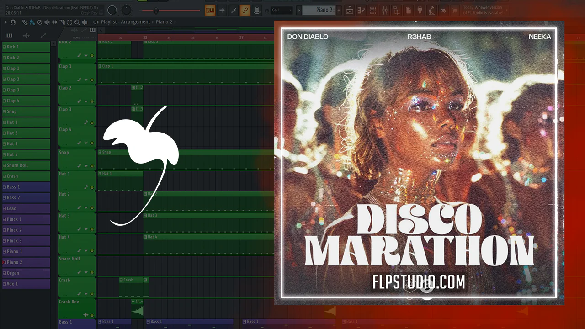Click Playlist - Arrangement breadcrumb
Screen dimensions: 585x329
125,22
